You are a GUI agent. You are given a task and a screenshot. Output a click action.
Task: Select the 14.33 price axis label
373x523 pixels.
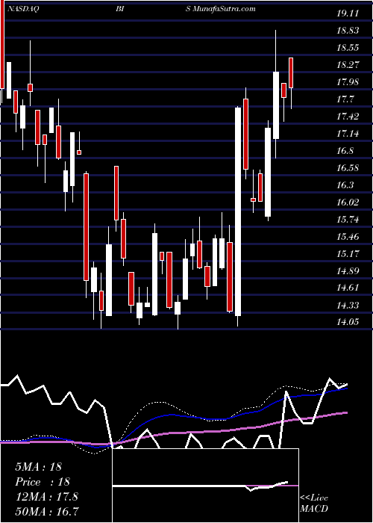click(x=348, y=305)
